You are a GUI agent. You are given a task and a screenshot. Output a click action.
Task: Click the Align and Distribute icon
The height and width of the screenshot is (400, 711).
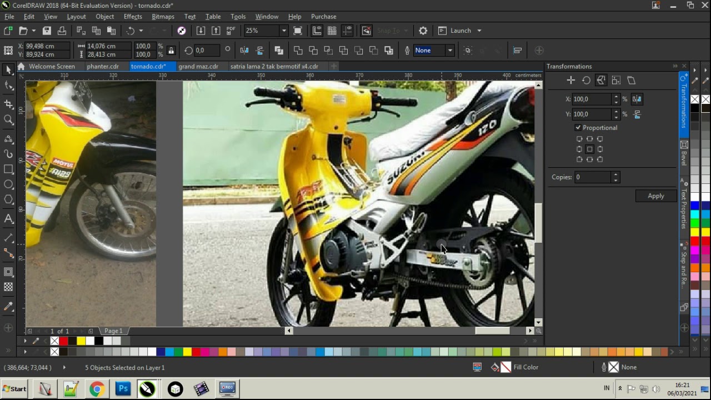[x=517, y=50]
